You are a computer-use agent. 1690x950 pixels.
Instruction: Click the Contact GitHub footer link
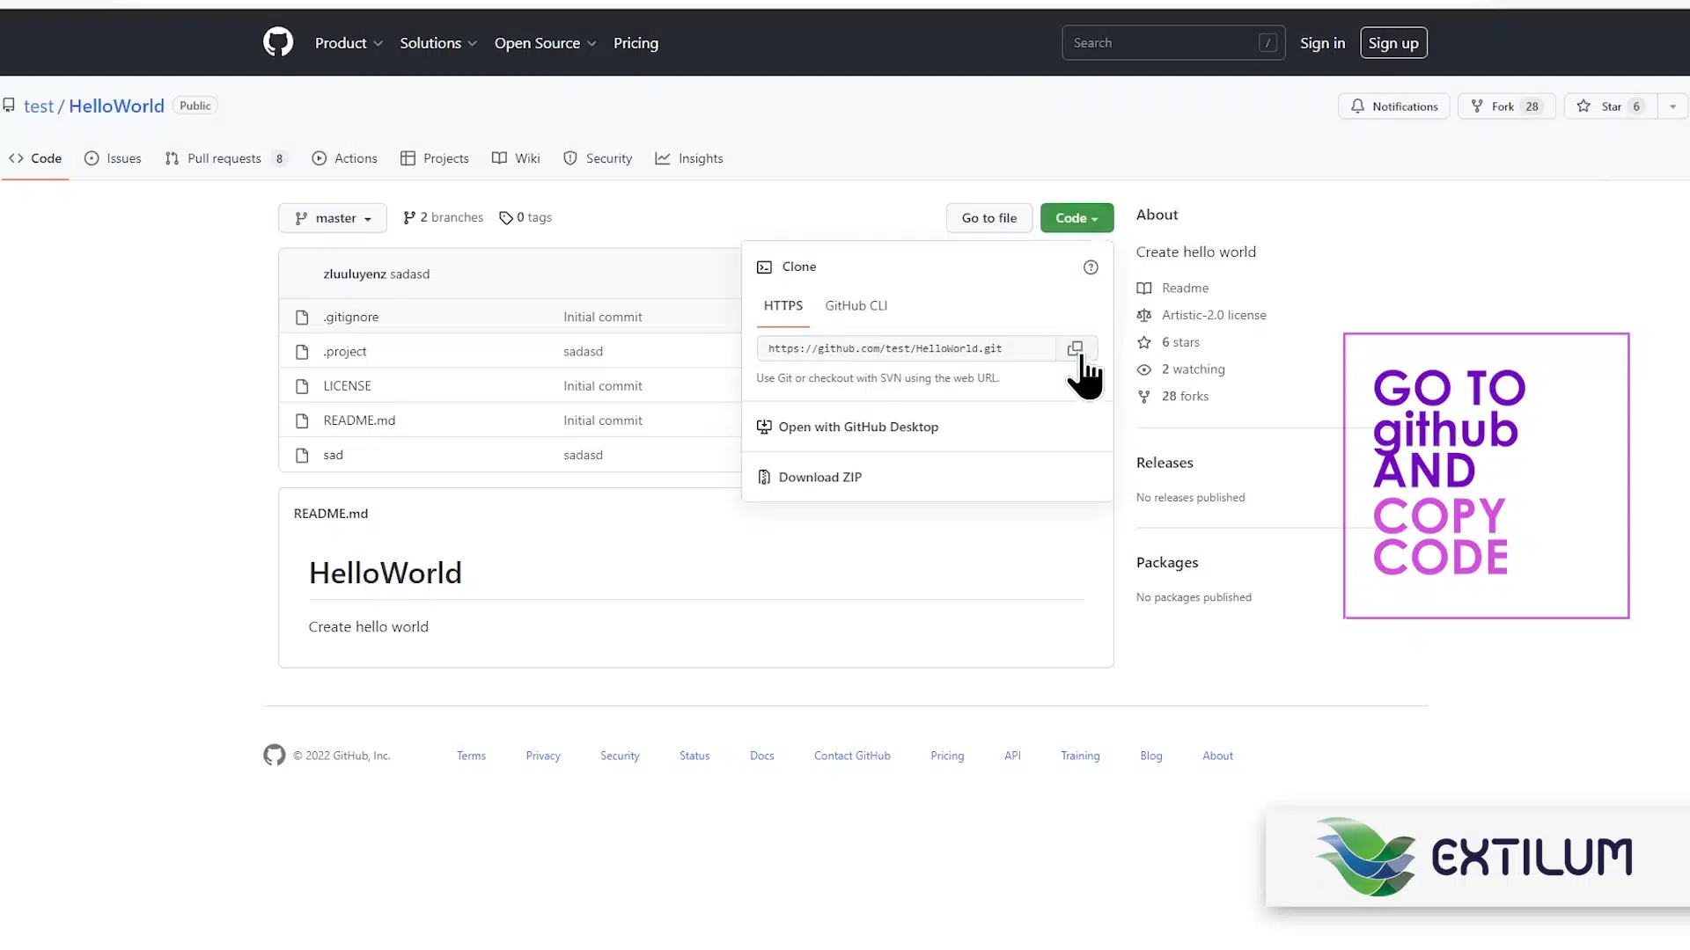click(x=852, y=756)
